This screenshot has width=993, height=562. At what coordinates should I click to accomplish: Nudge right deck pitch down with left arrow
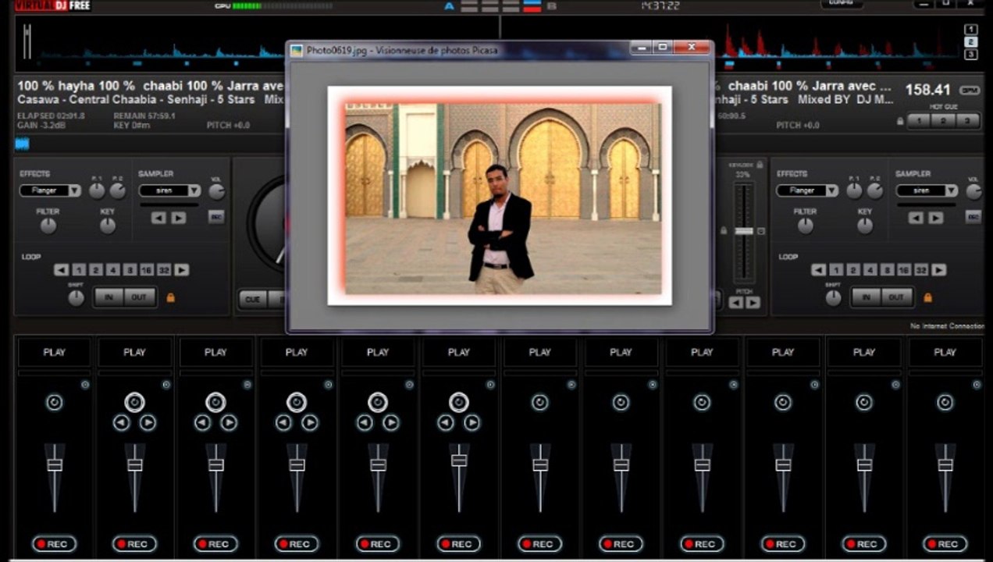(736, 303)
